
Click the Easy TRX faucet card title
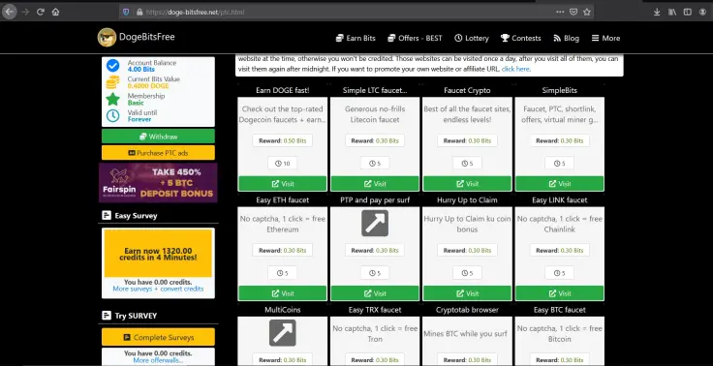pyautogui.click(x=375, y=310)
